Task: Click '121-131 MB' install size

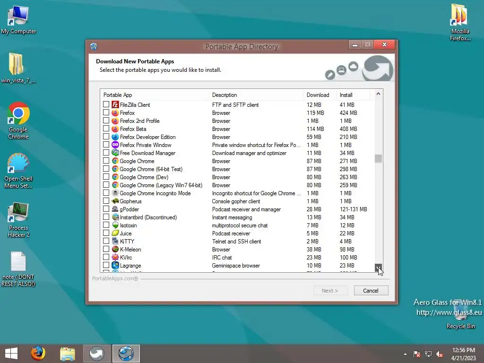Action: click(354, 209)
